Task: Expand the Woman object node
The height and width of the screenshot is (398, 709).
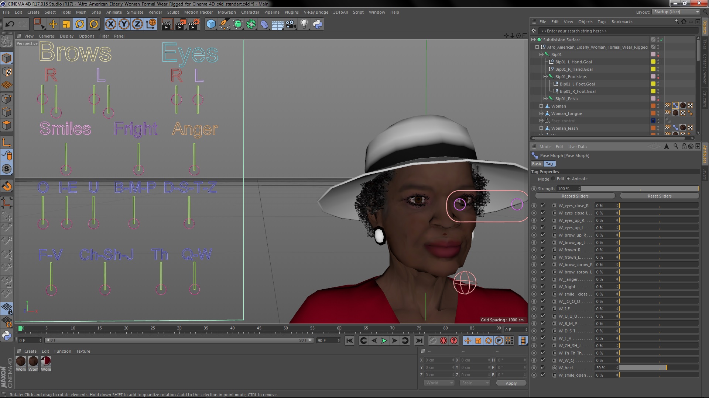Action: [x=541, y=106]
